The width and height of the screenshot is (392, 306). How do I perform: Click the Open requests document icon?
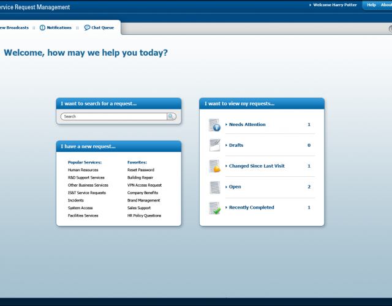pyautogui.click(x=215, y=187)
